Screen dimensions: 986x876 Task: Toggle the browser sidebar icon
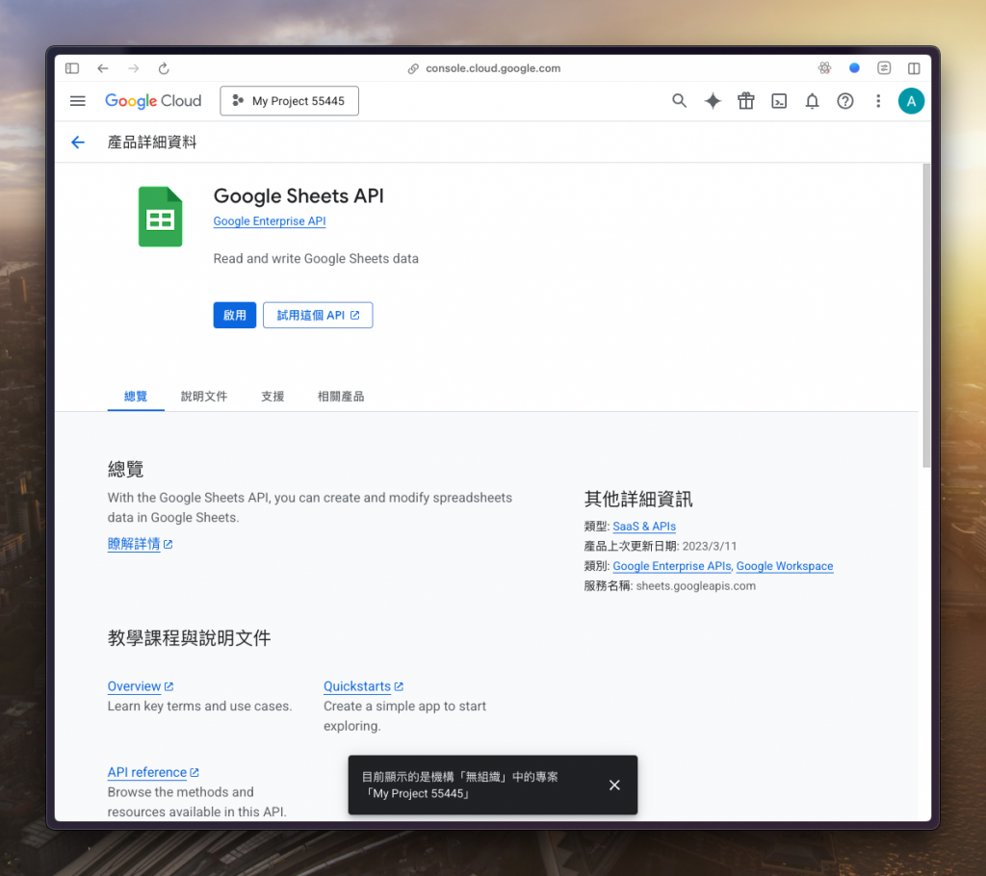pyautogui.click(x=72, y=68)
